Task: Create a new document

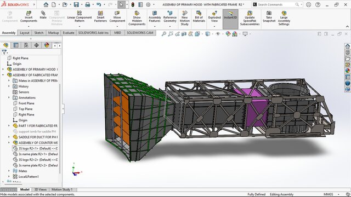Action: 54,4
